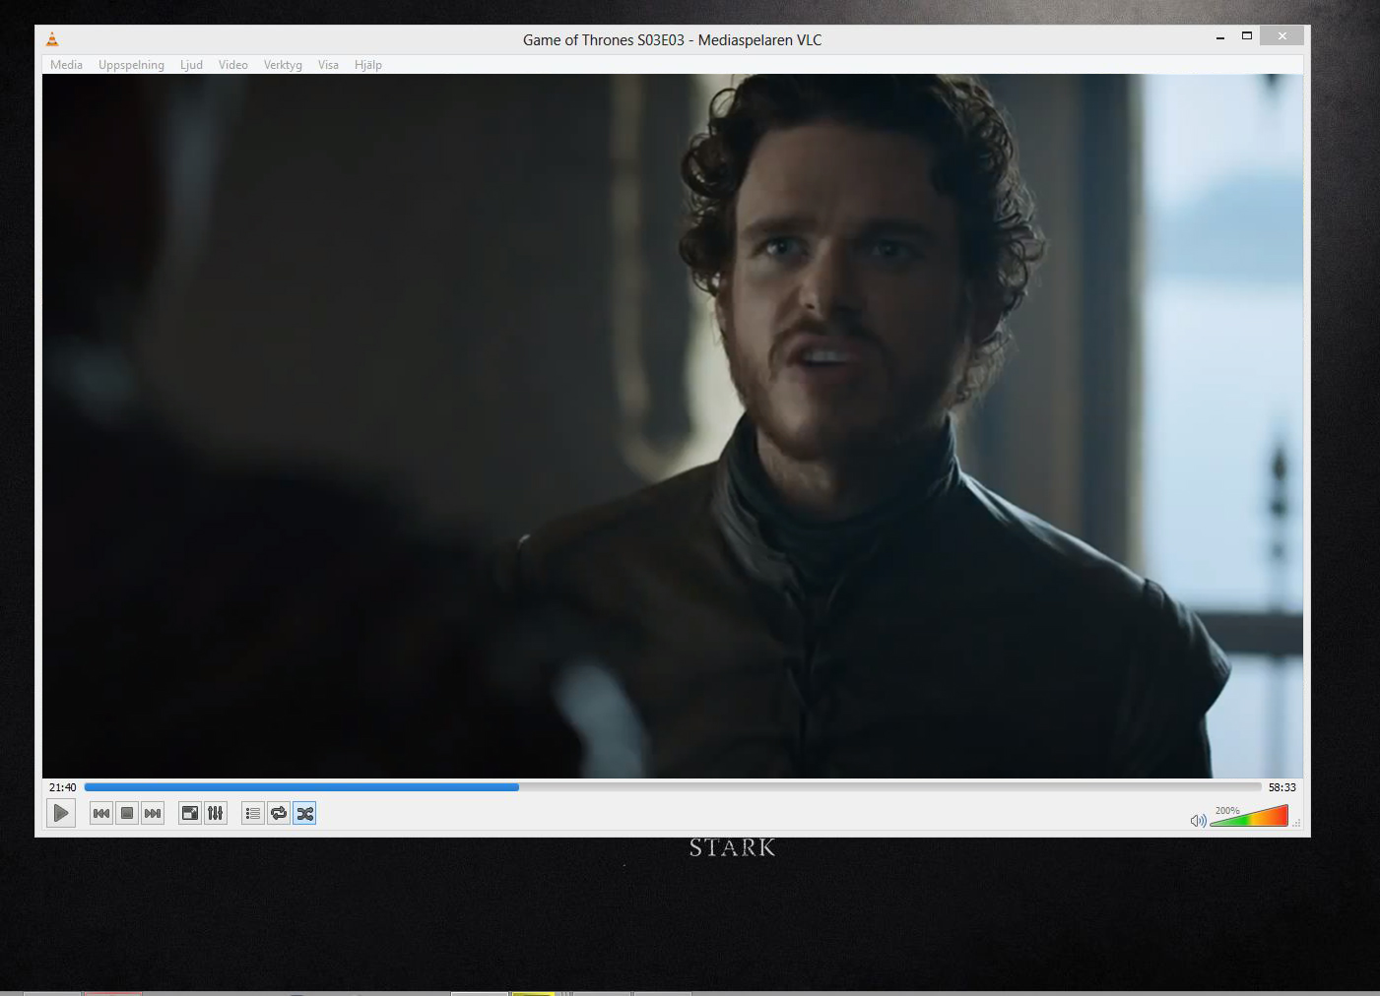The width and height of the screenshot is (1380, 996).
Task: Open the Verktyg menu
Action: [x=283, y=64]
